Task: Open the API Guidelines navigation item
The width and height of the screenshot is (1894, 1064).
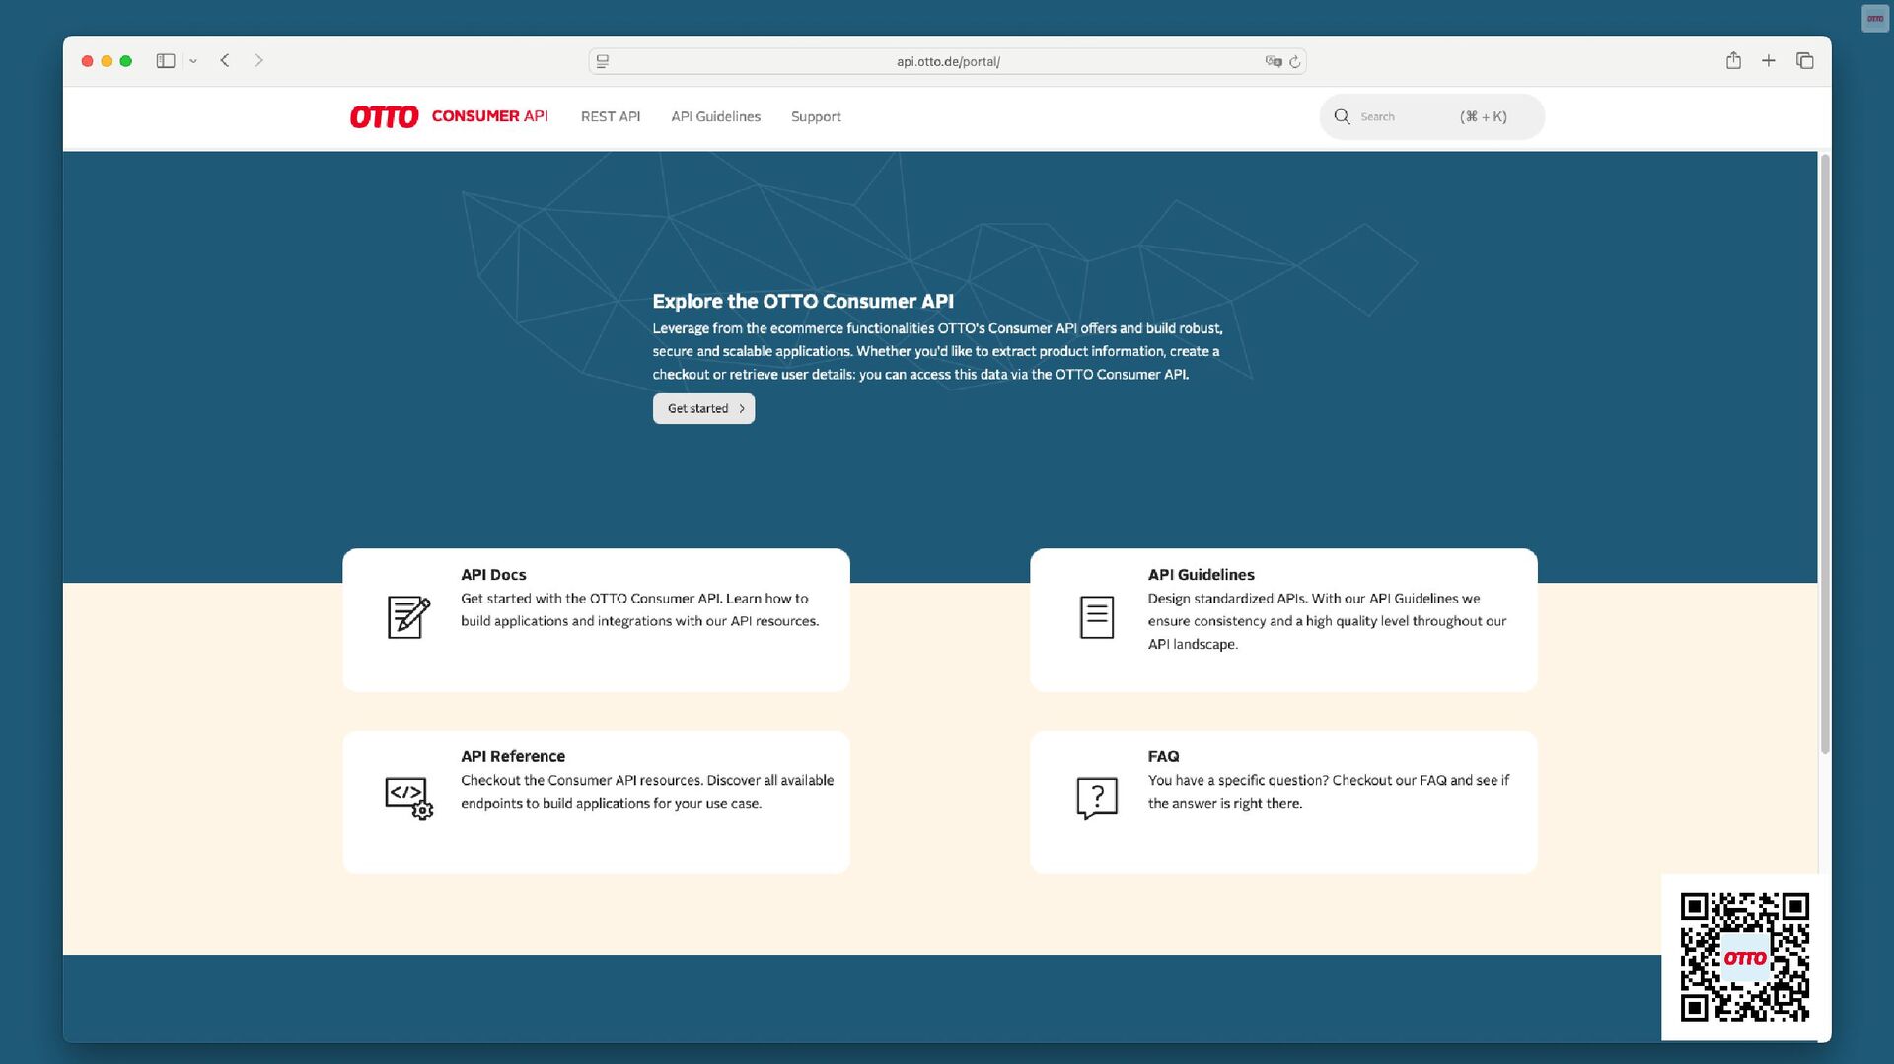Action: pyautogui.click(x=715, y=116)
